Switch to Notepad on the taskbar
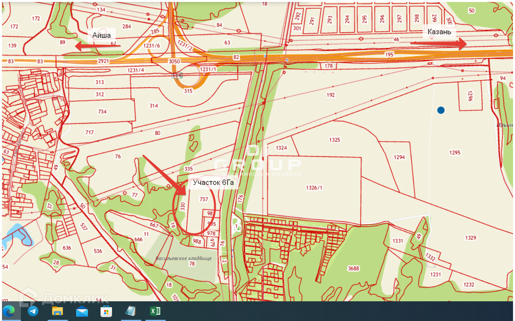This screenshot has height=321, width=515. click(x=130, y=311)
